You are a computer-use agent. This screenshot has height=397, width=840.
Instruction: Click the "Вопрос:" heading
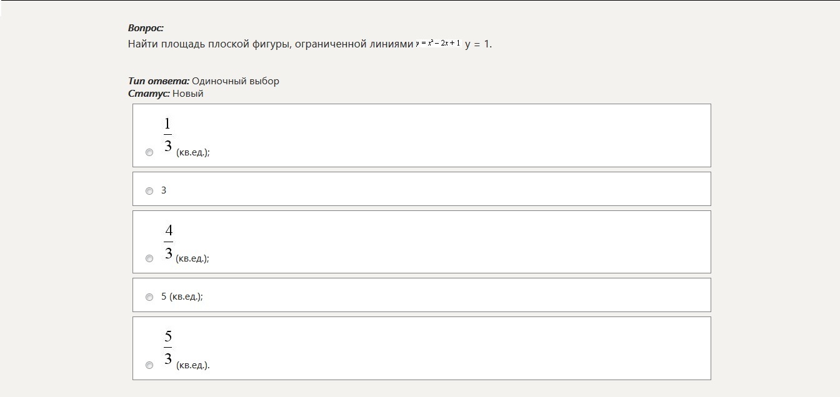pyautogui.click(x=146, y=28)
